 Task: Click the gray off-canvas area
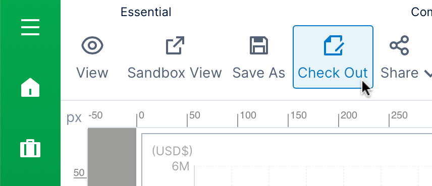(x=112, y=157)
